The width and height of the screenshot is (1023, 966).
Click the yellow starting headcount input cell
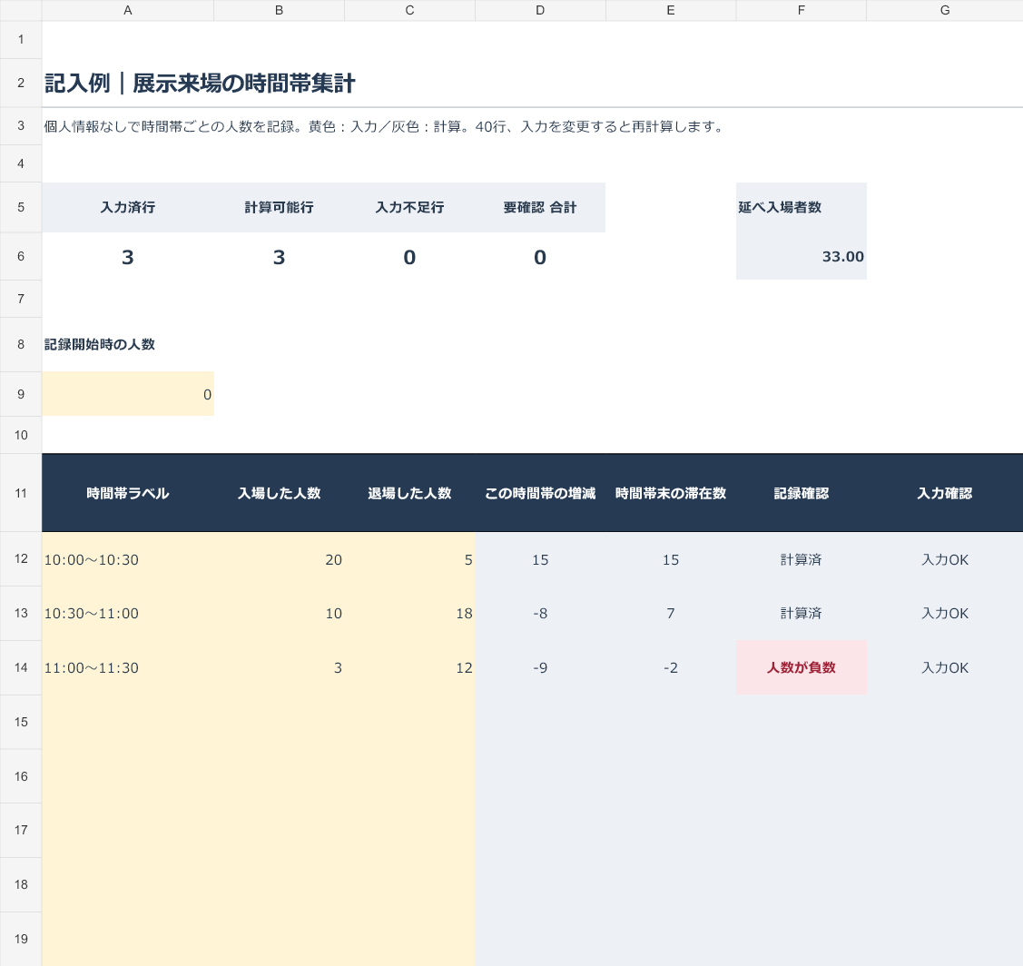128,394
